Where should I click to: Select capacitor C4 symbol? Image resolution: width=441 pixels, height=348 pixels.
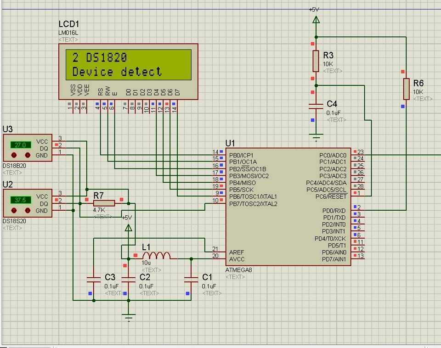[x=316, y=106]
